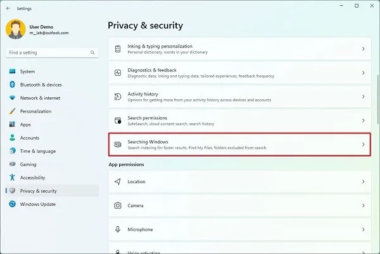Expand the Diagnostics & feedback chevron
The image size is (380, 254).
point(363,73)
